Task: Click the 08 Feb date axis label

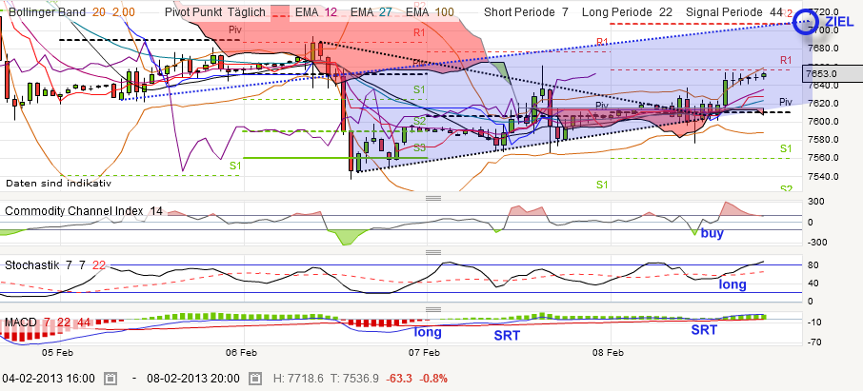Action: (608, 353)
